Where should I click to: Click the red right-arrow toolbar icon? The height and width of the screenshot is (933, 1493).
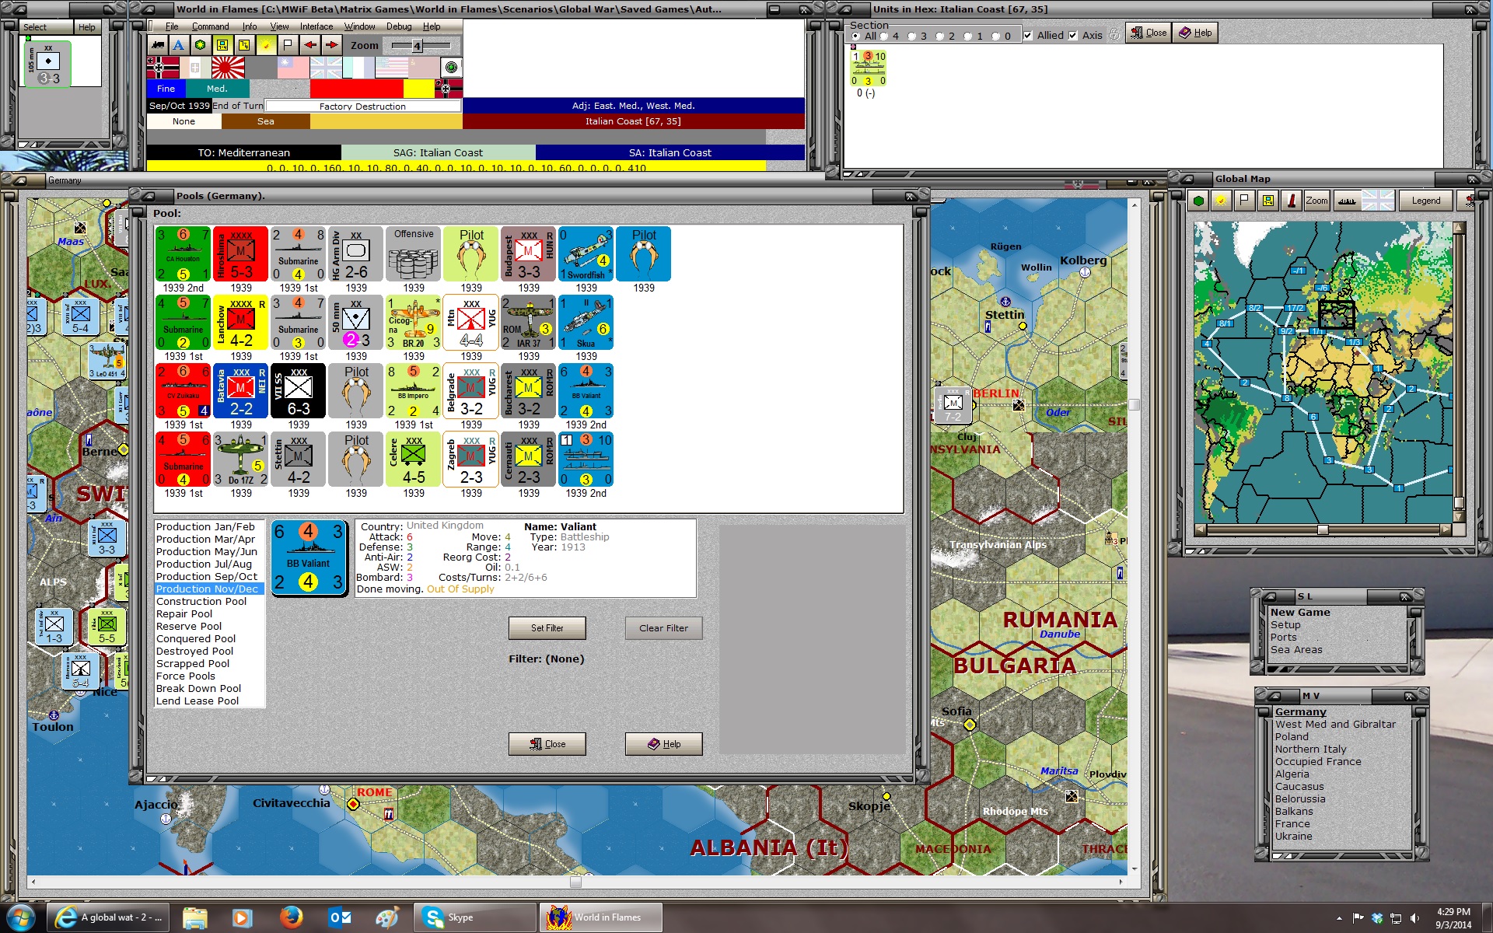click(x=332, y=45)
